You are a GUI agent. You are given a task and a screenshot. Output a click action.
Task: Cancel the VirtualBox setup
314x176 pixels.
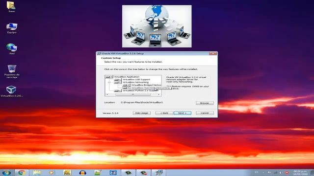pos(205,113)
